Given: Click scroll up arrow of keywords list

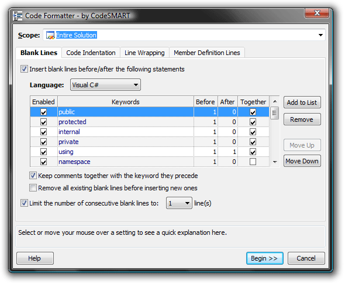Looking at the screenshot, I should [x=275, y=101].
